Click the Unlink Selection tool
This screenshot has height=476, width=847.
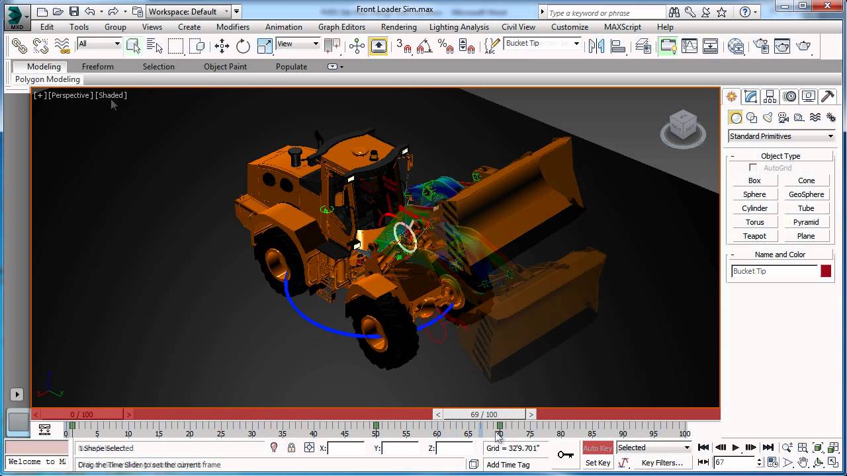click(40, 46)
